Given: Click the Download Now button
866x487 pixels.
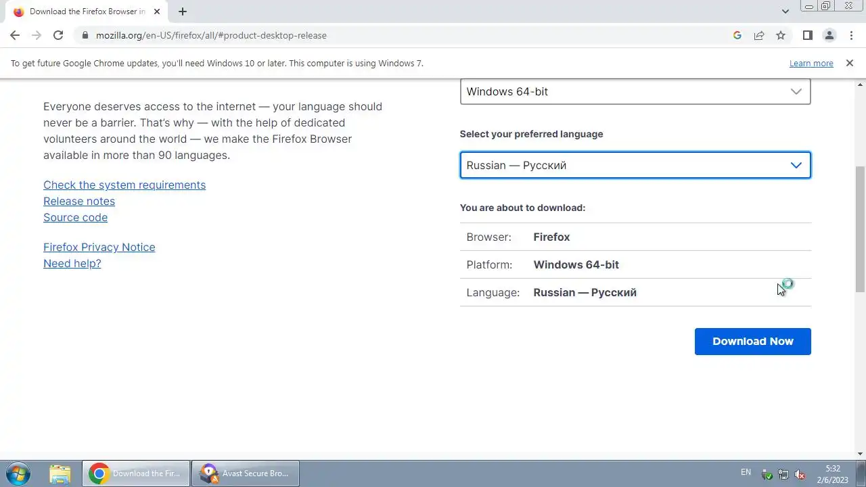Looking at the screenshot, I should pos(752,341).
